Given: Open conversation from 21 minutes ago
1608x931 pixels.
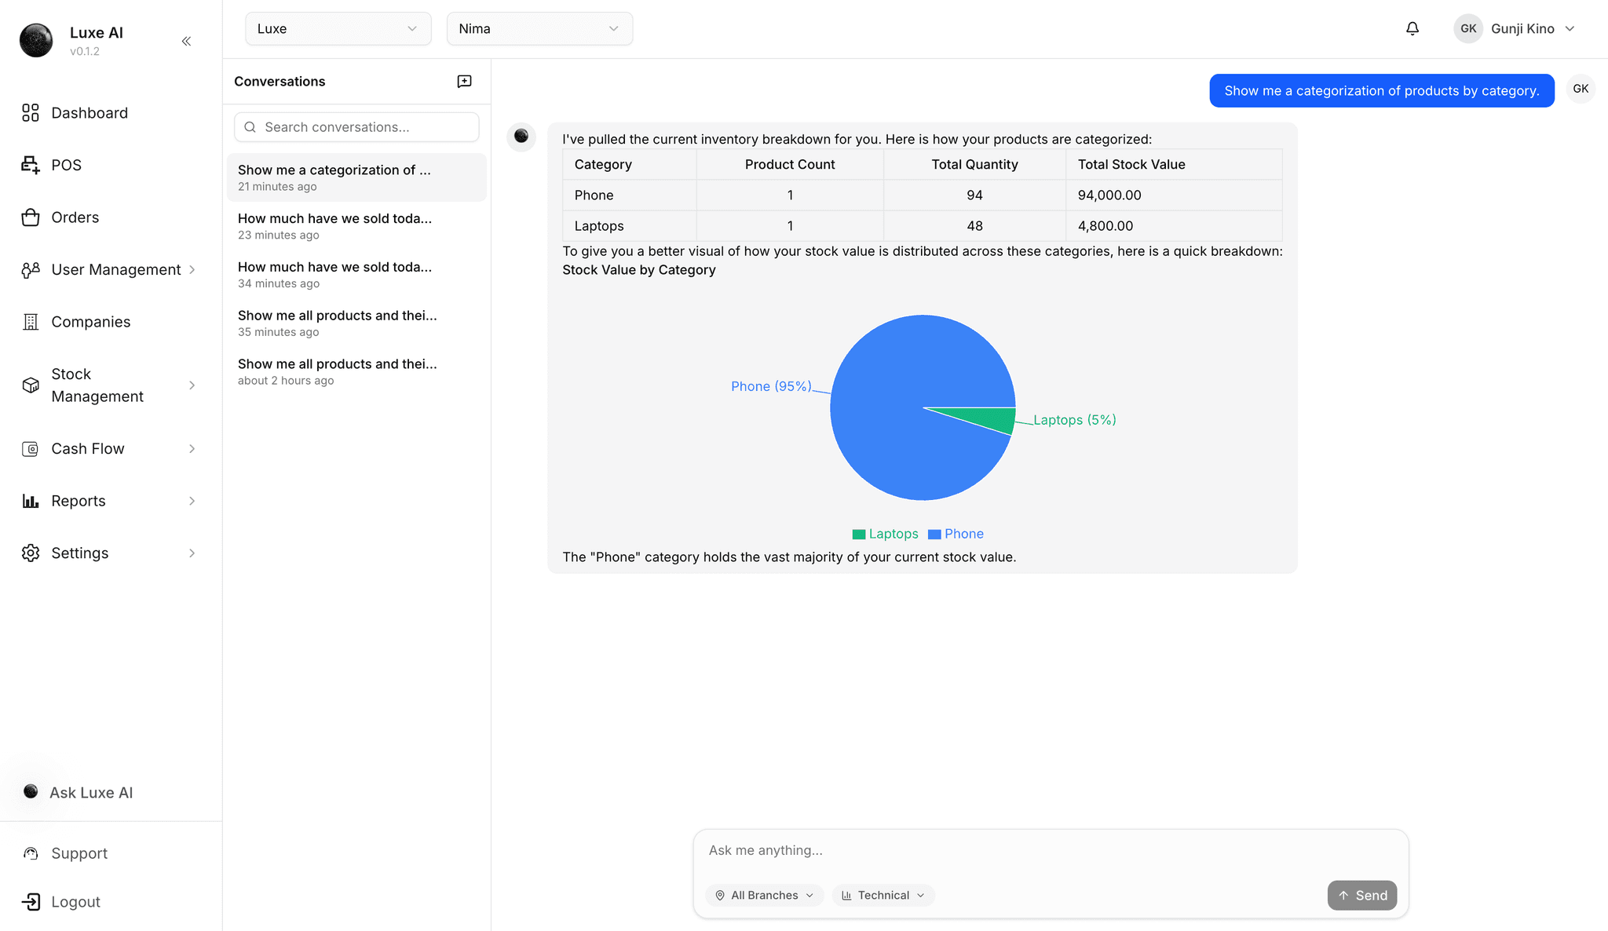Looking at the screenshot, I should tap(356, 177).
